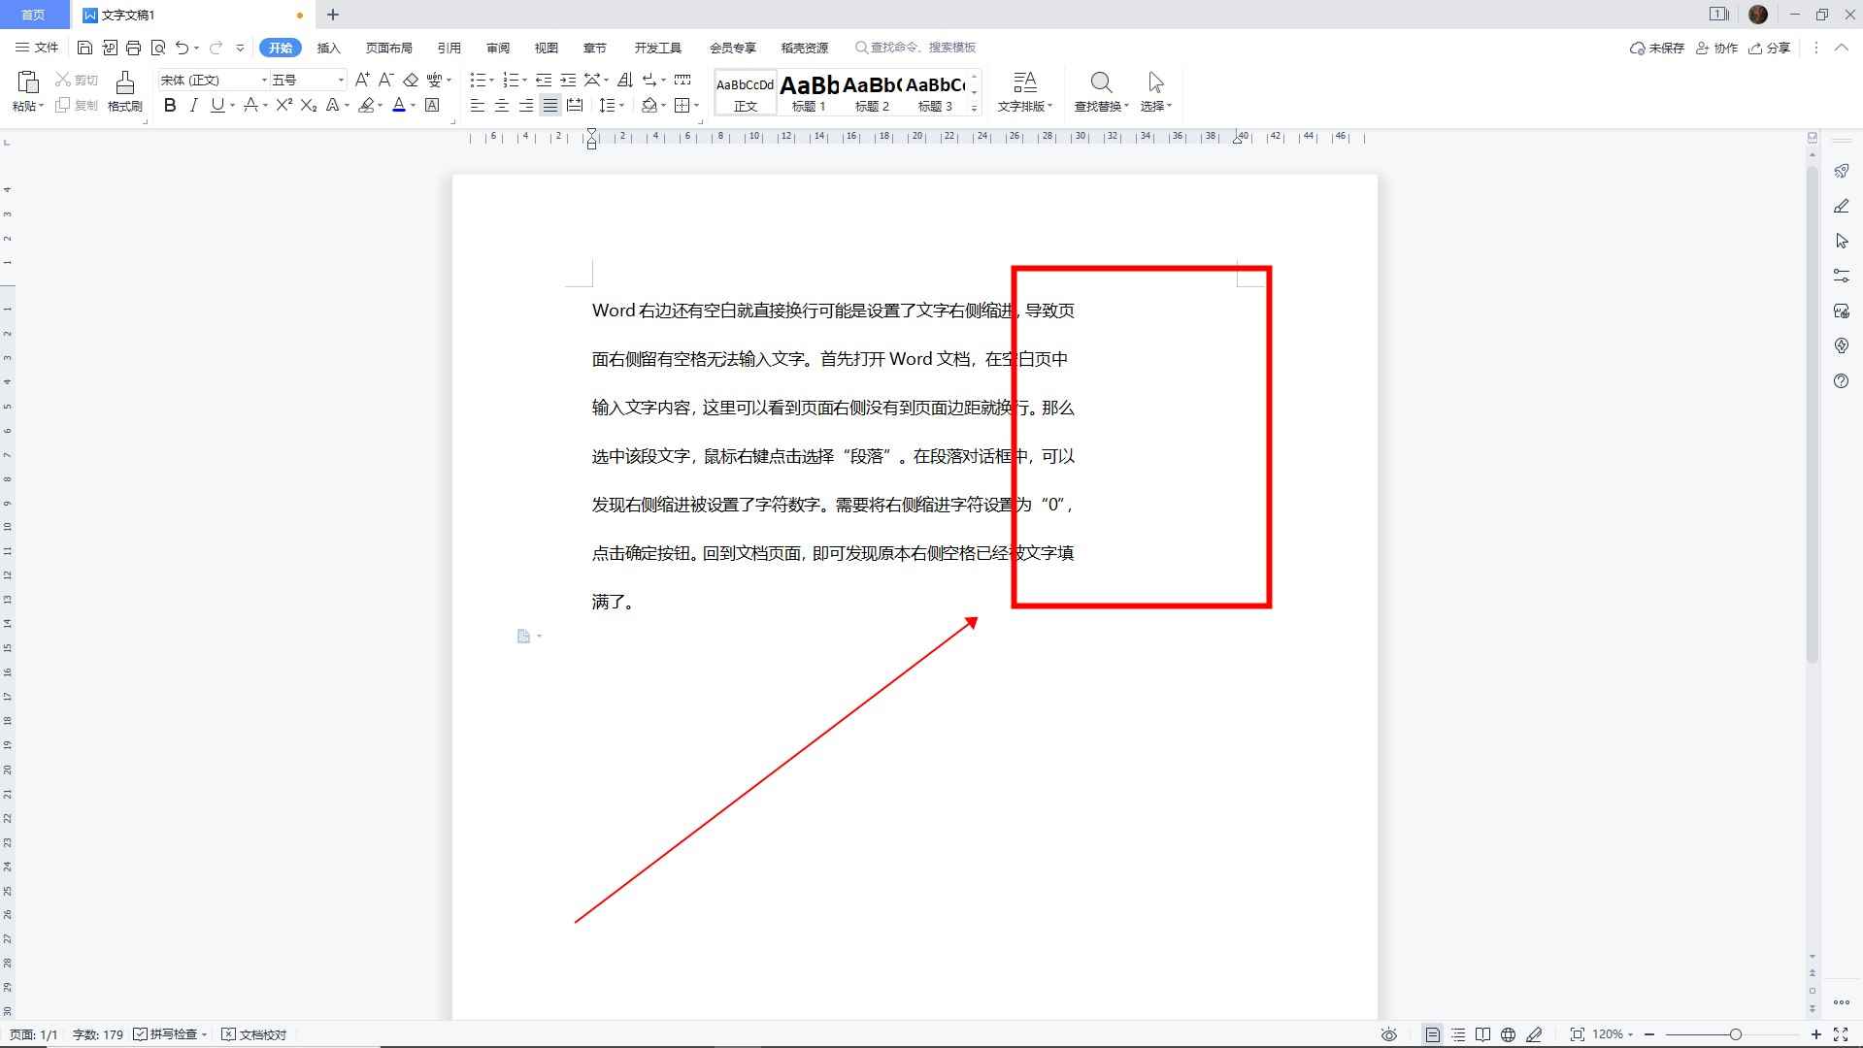Toggle underline on selected text
Screen dimensions: 1863x1048
pyautogui.click(x=217, y=106)
